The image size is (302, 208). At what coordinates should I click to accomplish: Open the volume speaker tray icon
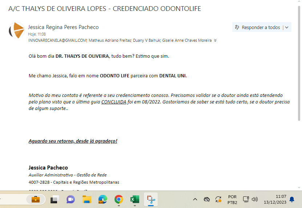coord(255,199)
